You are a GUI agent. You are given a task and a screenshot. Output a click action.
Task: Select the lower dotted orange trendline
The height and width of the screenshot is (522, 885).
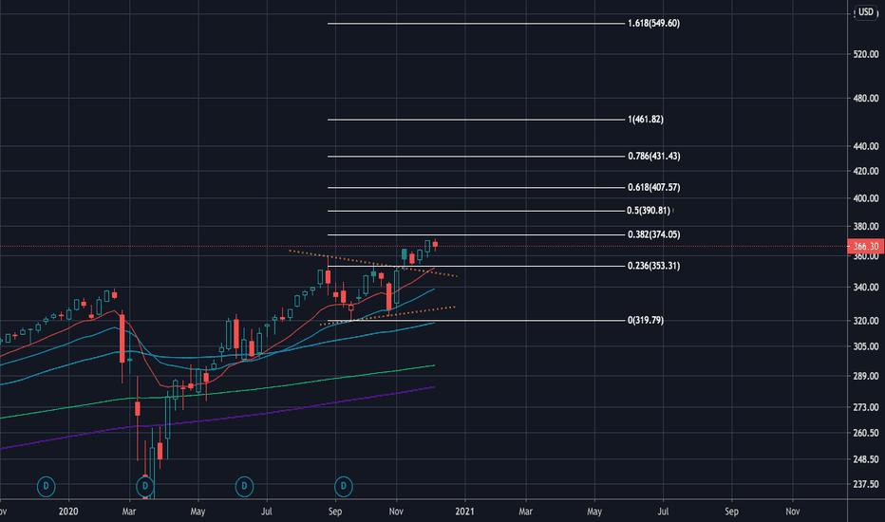pyautogui.click(x=387, y=315)
